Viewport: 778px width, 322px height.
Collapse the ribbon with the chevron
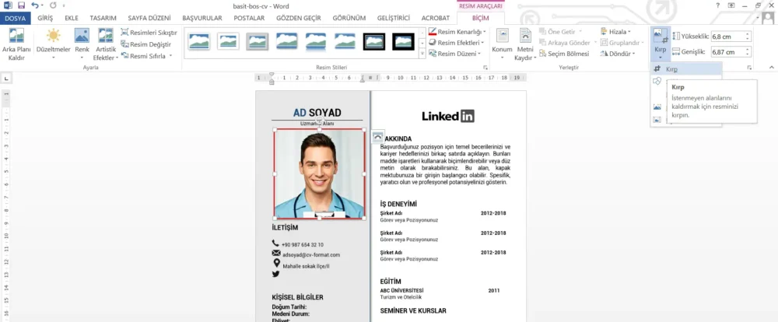772,68
